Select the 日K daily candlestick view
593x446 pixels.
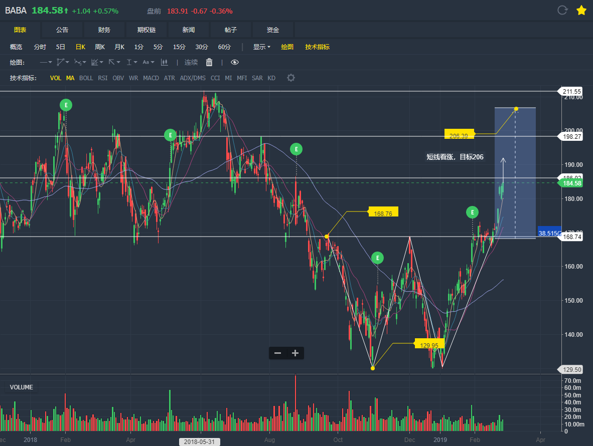(80, 47)
